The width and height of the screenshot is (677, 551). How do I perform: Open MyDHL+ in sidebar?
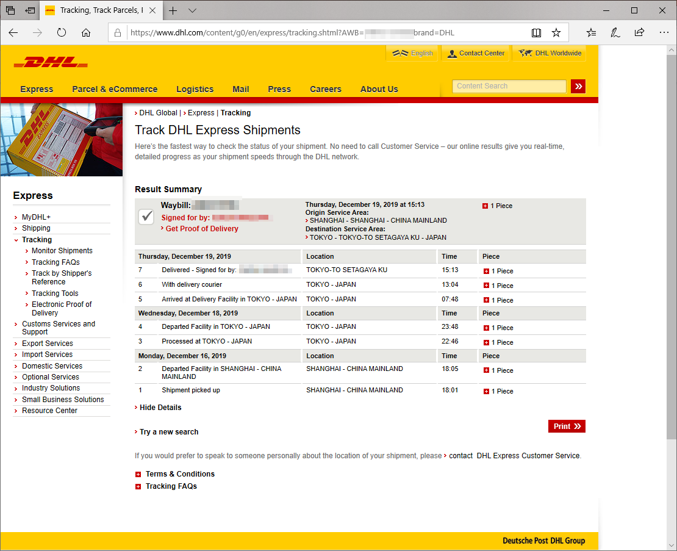[x=36, y=217]
